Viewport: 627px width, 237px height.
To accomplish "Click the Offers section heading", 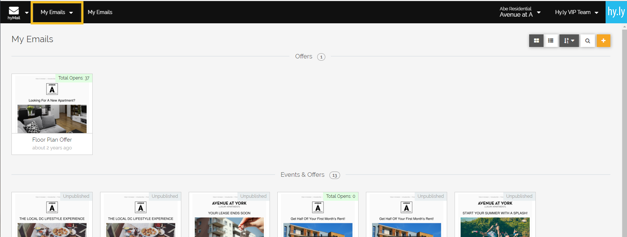I will coord(304,56).
